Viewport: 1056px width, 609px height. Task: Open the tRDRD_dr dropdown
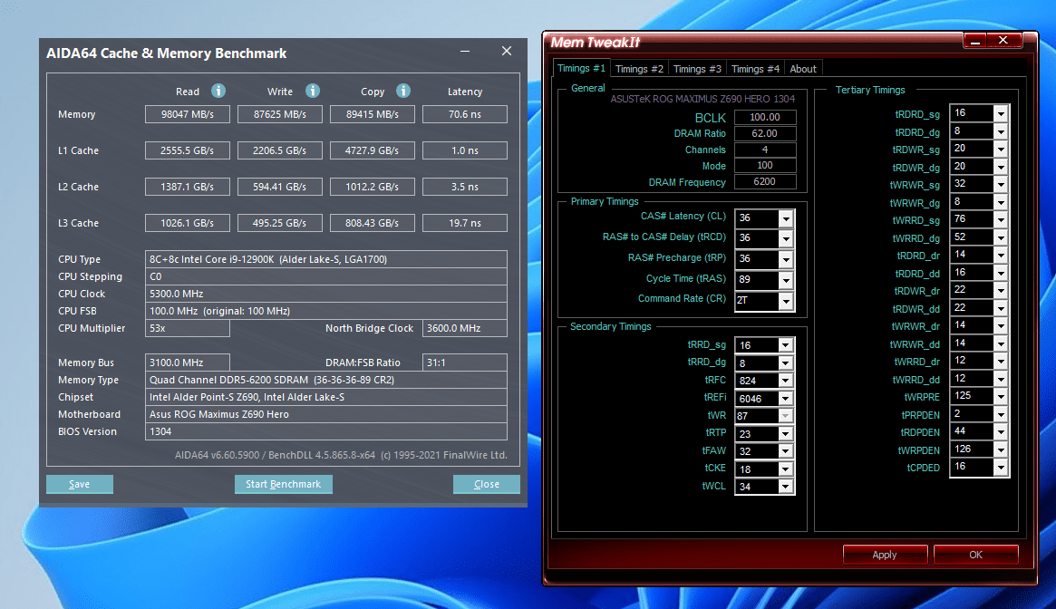pos(1001,256)
